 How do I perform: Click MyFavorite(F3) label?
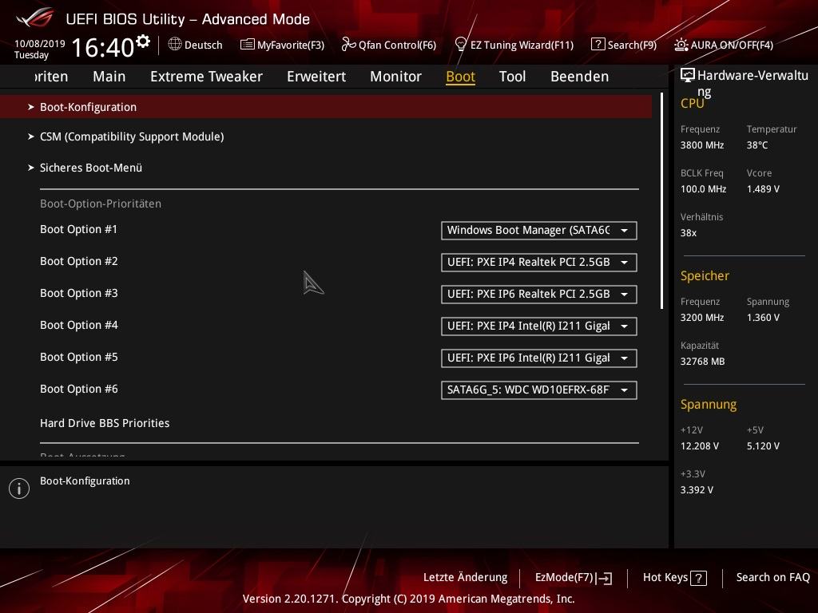[291, 45]
